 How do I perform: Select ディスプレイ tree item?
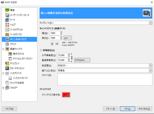coord(15,63)
